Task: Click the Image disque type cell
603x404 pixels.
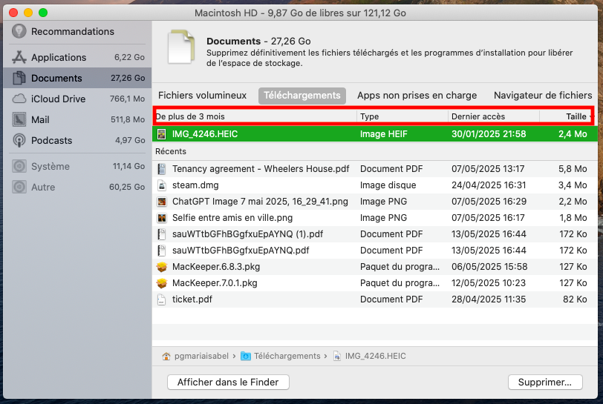Action: 388,185
